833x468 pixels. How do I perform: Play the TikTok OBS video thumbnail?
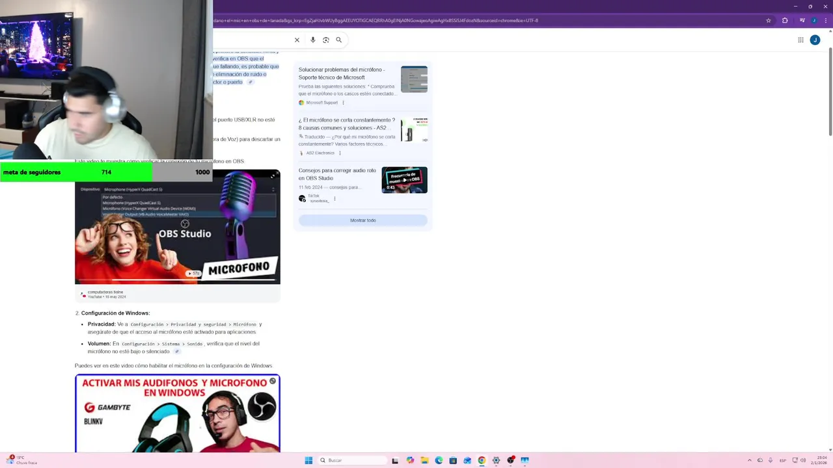(x=404, y=180)
